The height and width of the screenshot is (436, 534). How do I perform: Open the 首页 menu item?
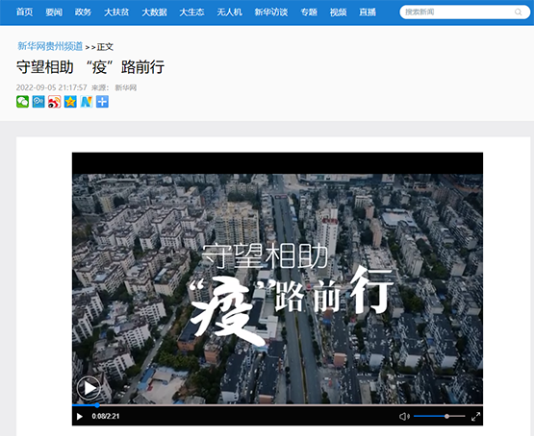[x=24, y=12]
